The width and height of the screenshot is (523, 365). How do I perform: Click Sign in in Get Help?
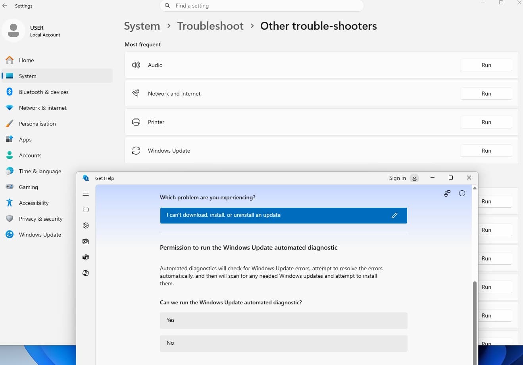point(397,178)
